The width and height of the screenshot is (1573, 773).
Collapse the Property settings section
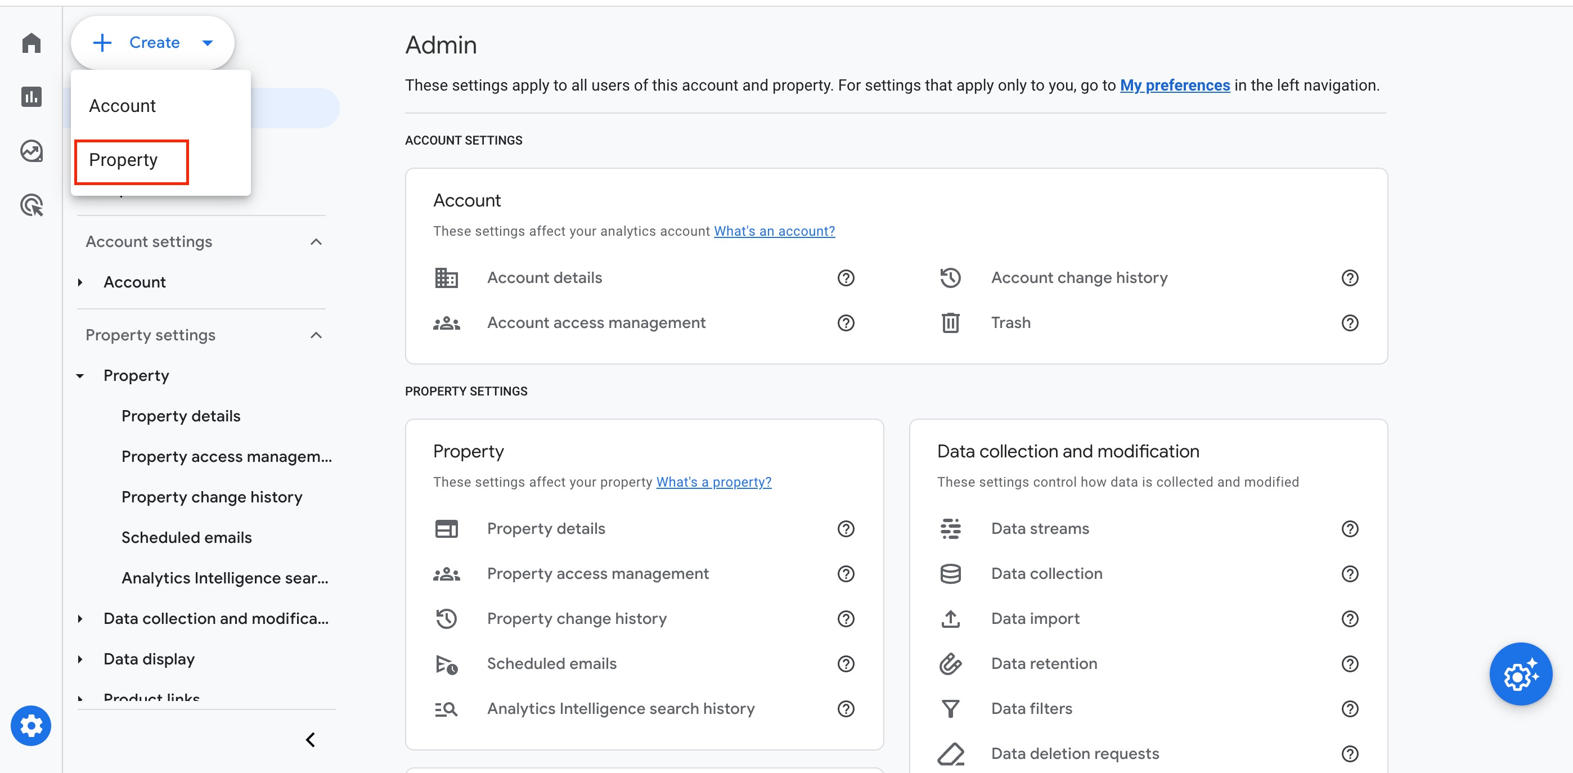tap(316, 335)
